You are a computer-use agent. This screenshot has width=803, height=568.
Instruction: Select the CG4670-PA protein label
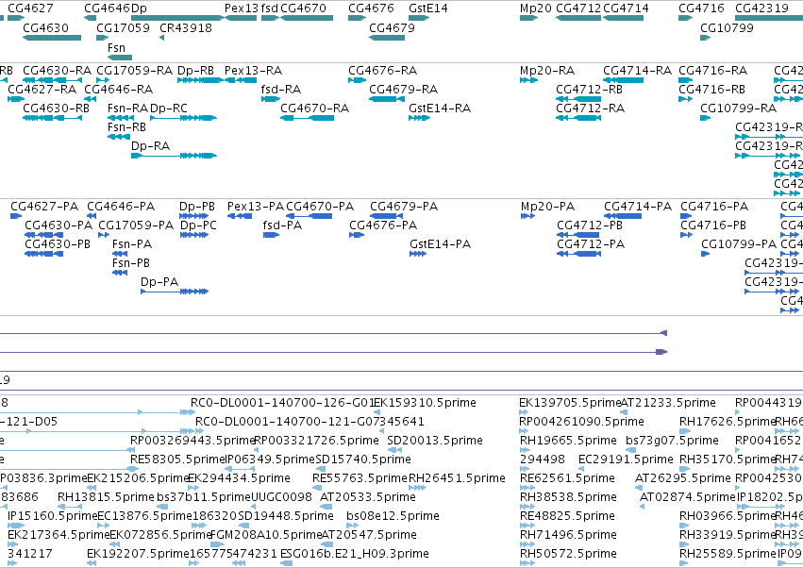click(x=320, y=207)
